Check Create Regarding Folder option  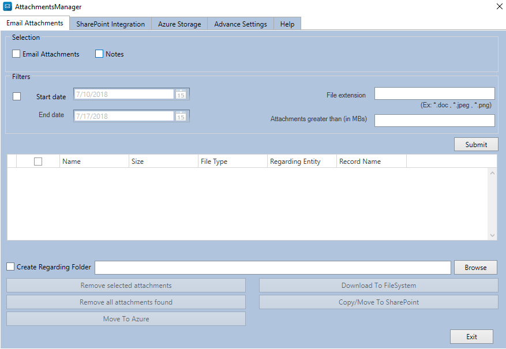click(11, 267)
